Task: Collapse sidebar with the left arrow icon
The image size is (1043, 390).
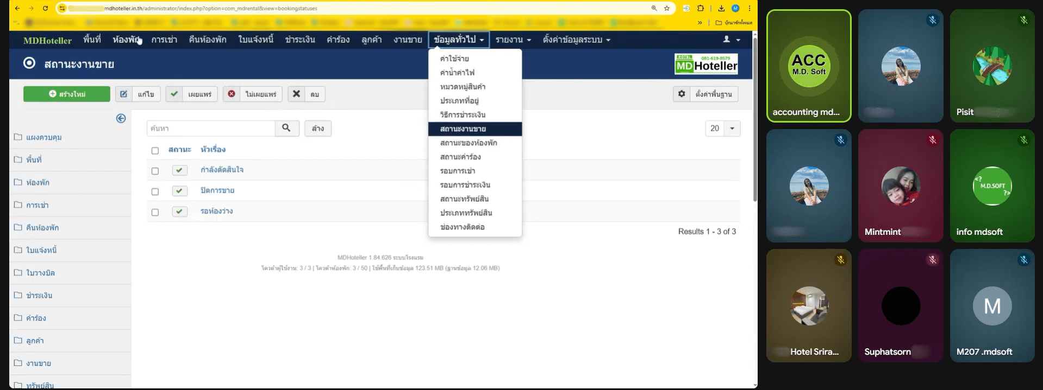Action: (121, 118)
